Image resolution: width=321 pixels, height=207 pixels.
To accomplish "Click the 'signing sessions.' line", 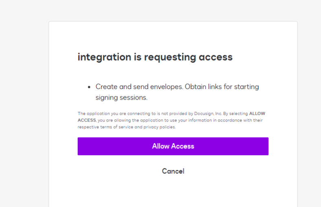I will point(121,98).
